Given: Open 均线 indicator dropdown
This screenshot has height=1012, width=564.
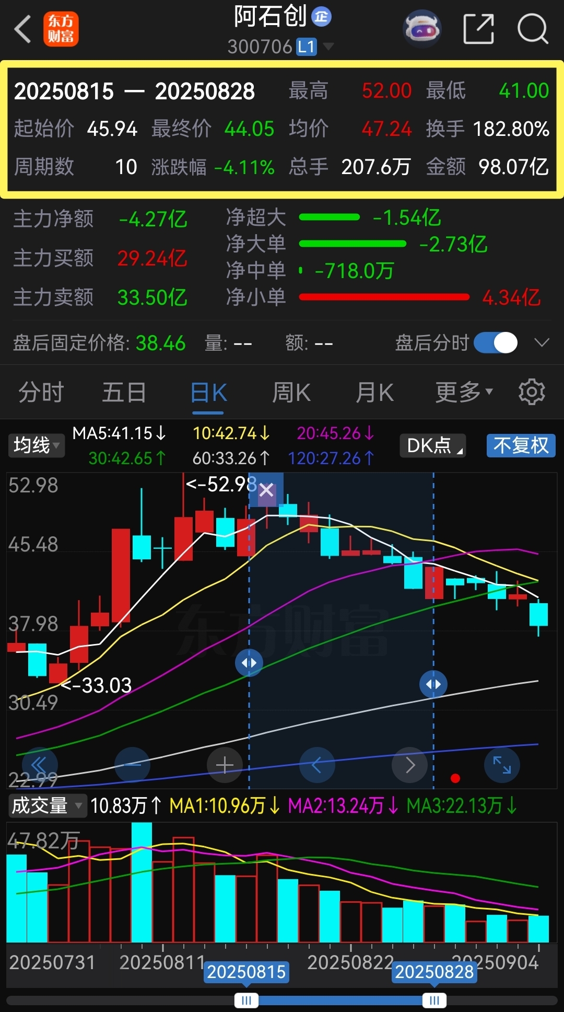Looking at the screenshot, I should pyautogui.click(x=36, y=445).
